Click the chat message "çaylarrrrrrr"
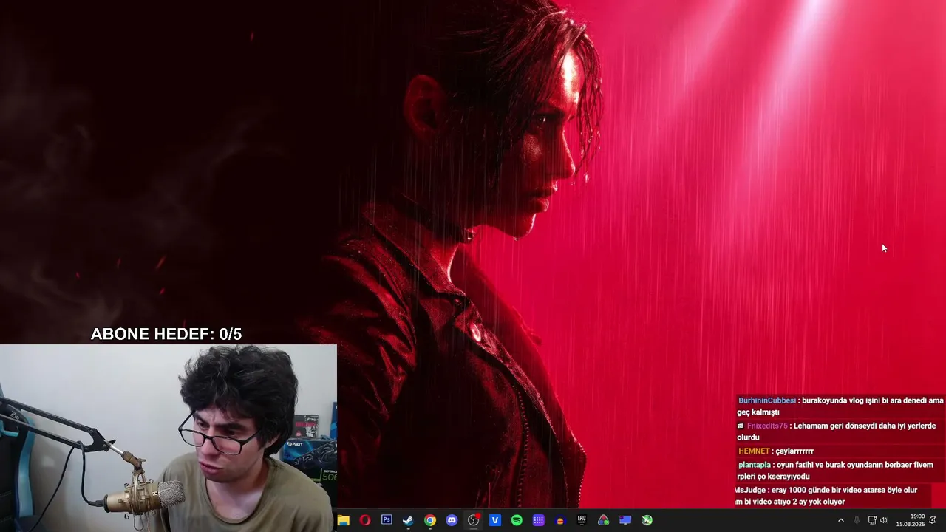Screen dimensions: 946x532 [x=795, y=451]
